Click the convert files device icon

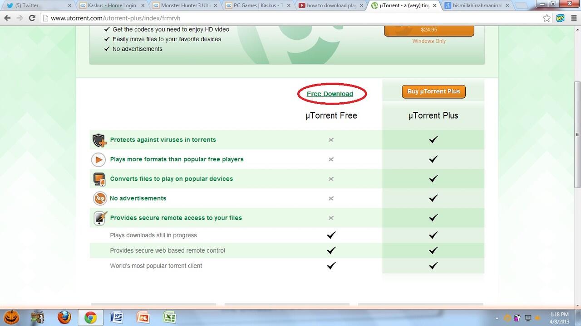coord(99,179)
